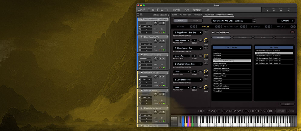Image resolution: width=301 pixels, height=131 pixels.
Task: Click the M S icon beside 3 Flugelhorns
Action: pos(206,32)
